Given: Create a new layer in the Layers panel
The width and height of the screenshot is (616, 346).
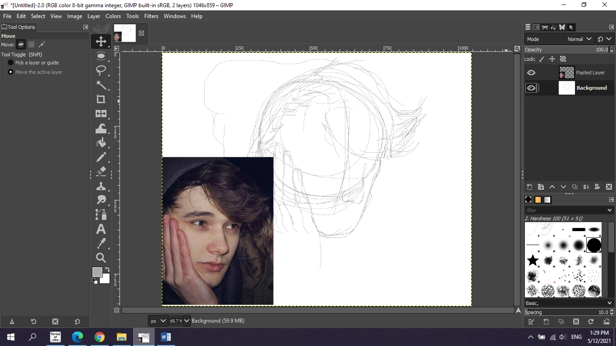Looking at the screenshot, I should tap(529, 187).
